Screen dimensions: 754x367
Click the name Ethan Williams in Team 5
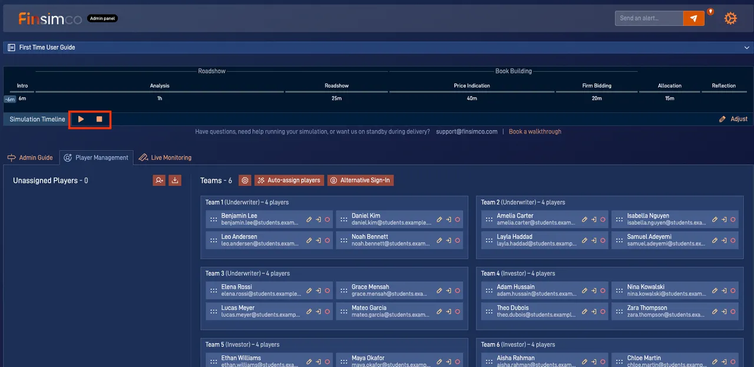click(x=241, y=358)
